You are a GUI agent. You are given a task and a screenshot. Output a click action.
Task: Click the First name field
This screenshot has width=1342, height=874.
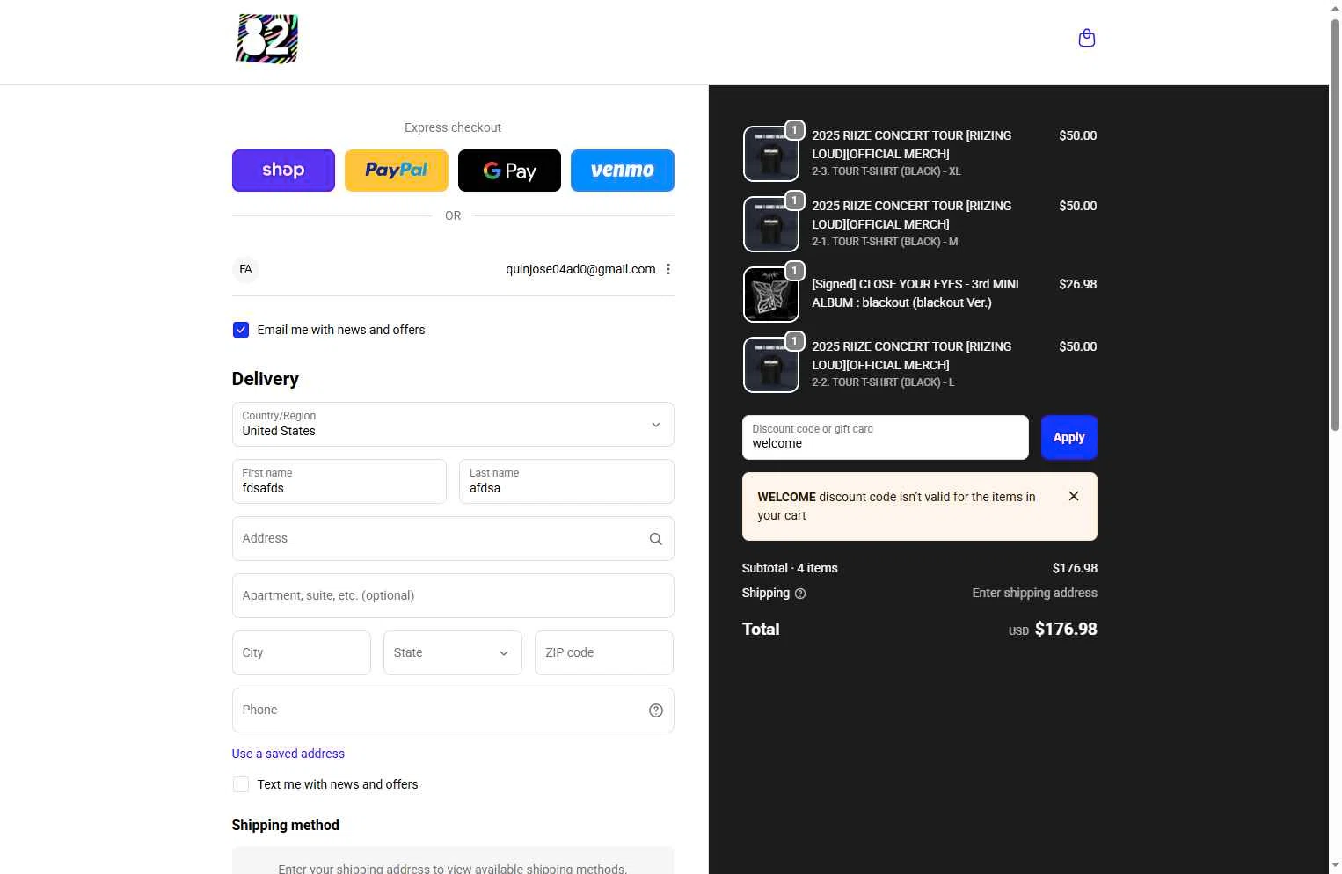(x=339, y=482)
